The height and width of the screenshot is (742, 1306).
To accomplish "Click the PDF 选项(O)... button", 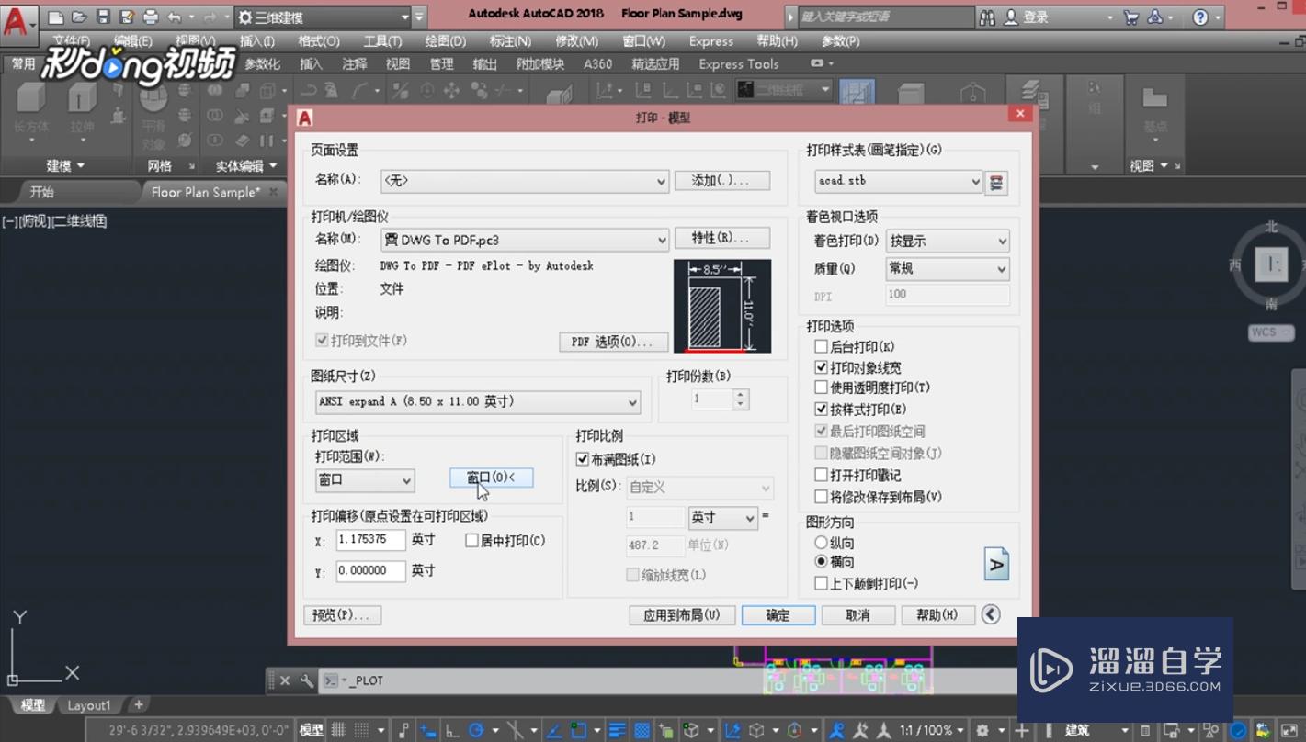I will (x=613, y=342).
